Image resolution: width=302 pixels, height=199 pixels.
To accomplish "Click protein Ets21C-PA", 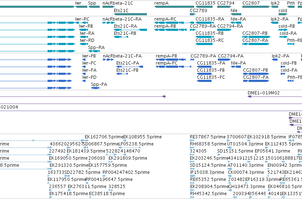I will (128, 63).
